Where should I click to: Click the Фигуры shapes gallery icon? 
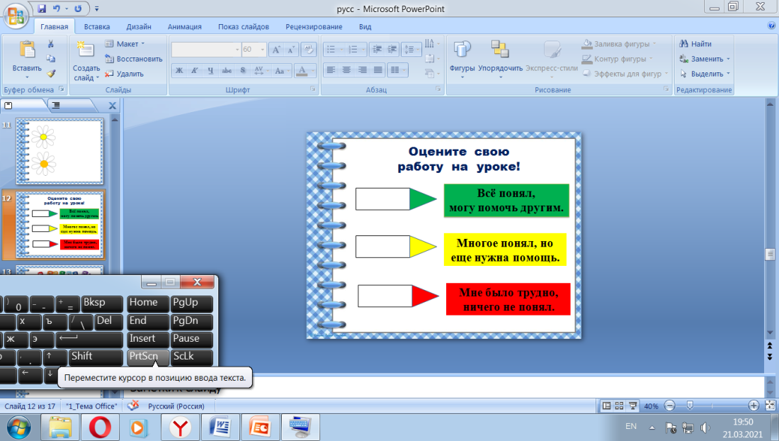coord(462,50)
